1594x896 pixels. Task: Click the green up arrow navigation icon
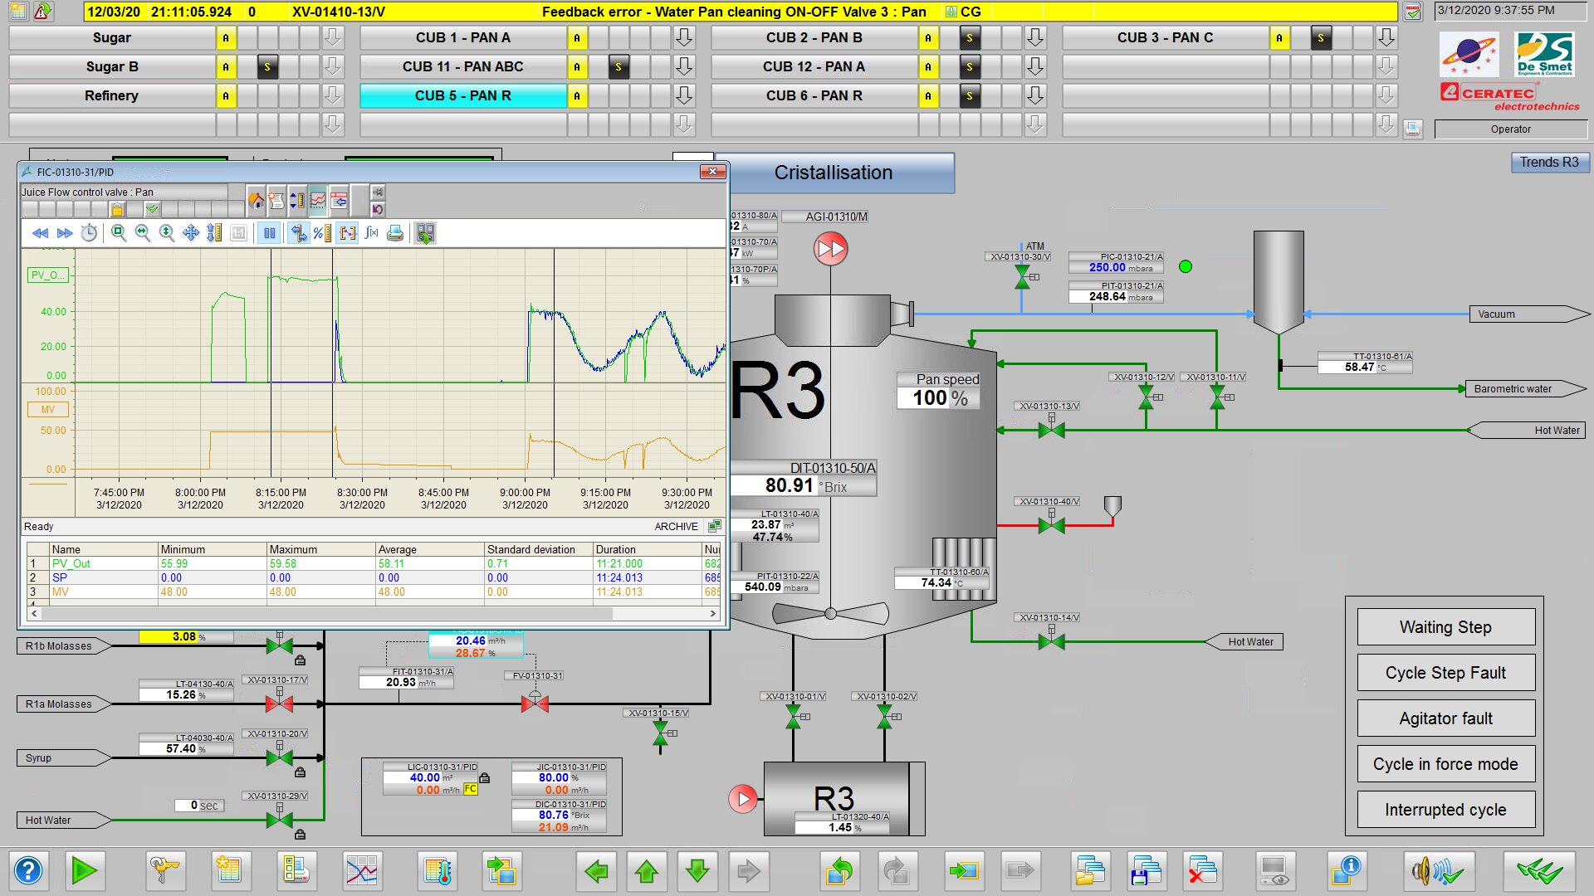(x=647, y=871)
